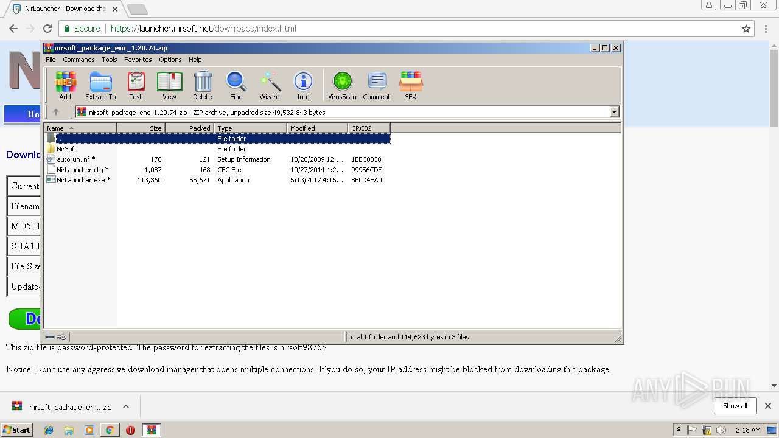This screenshot has height=438, width=779.
Task: Click the 'Setup Information' type cell
Action: point(244,159)
